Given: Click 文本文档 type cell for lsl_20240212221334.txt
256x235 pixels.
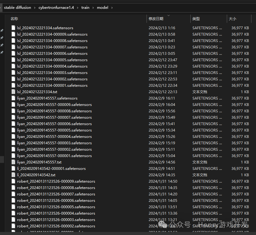Looking at the screenshot, I should click(x=200, y=92).
